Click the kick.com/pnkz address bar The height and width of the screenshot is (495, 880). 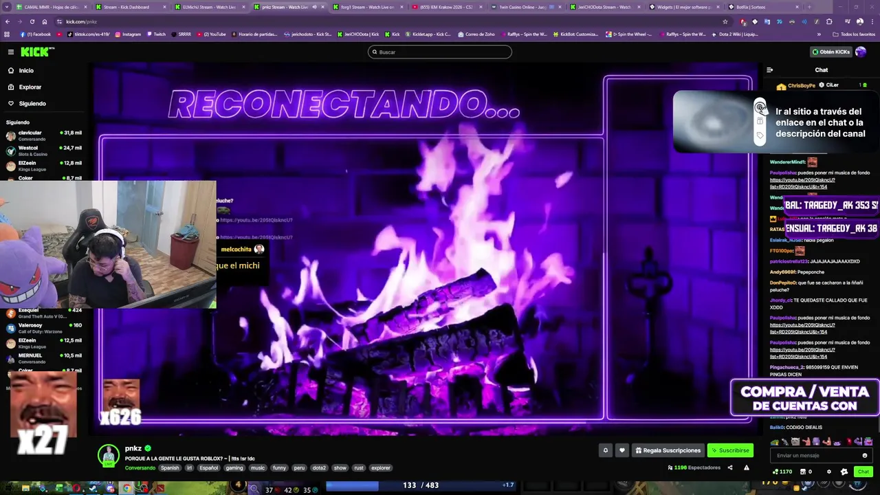(x=385, y=21)
